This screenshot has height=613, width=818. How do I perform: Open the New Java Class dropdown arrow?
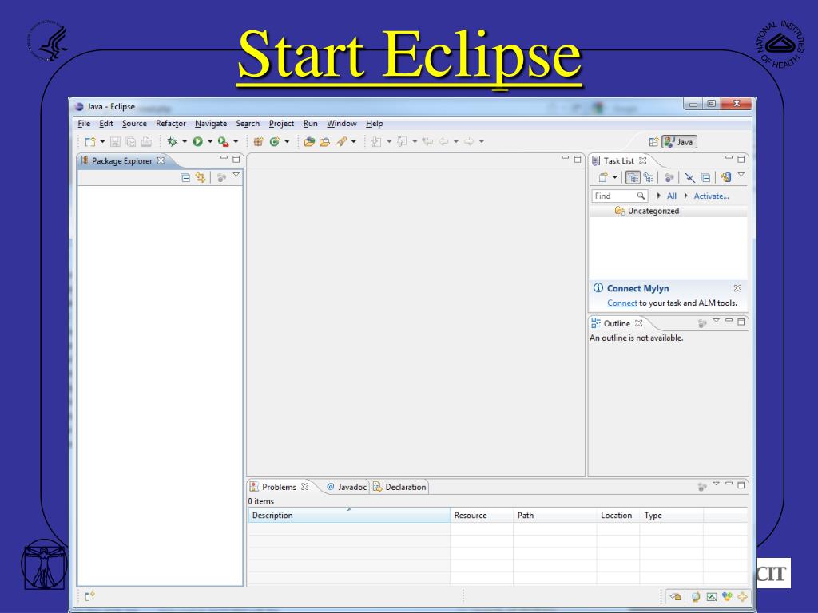[287, 142]
